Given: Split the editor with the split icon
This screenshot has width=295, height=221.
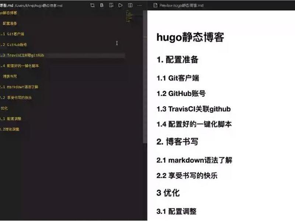Looking at the screenshot, I should pyautogui.click(x=130, y=5).
